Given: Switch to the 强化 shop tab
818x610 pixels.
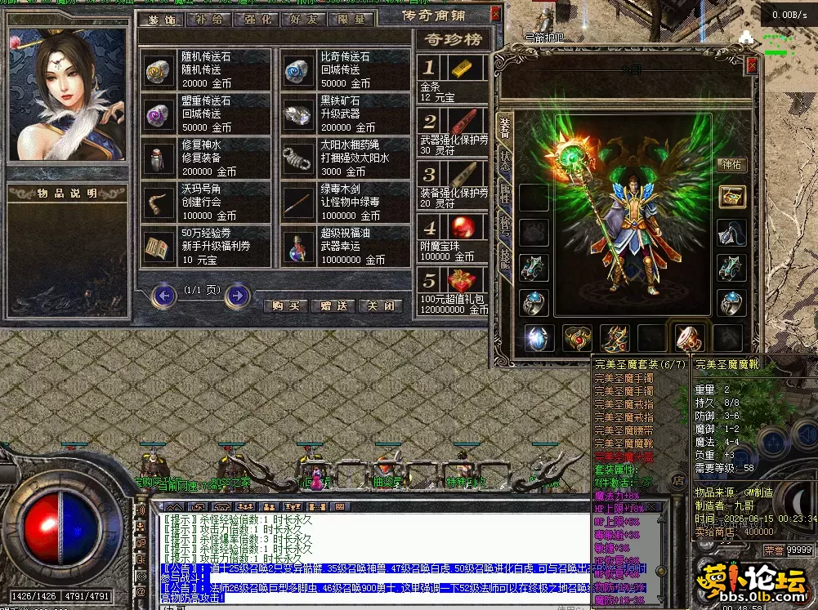Looking at the screenshot, I should 257,20.
